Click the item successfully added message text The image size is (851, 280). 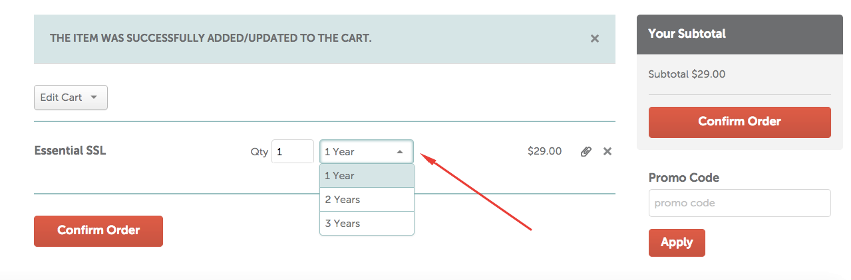[210, 38]
